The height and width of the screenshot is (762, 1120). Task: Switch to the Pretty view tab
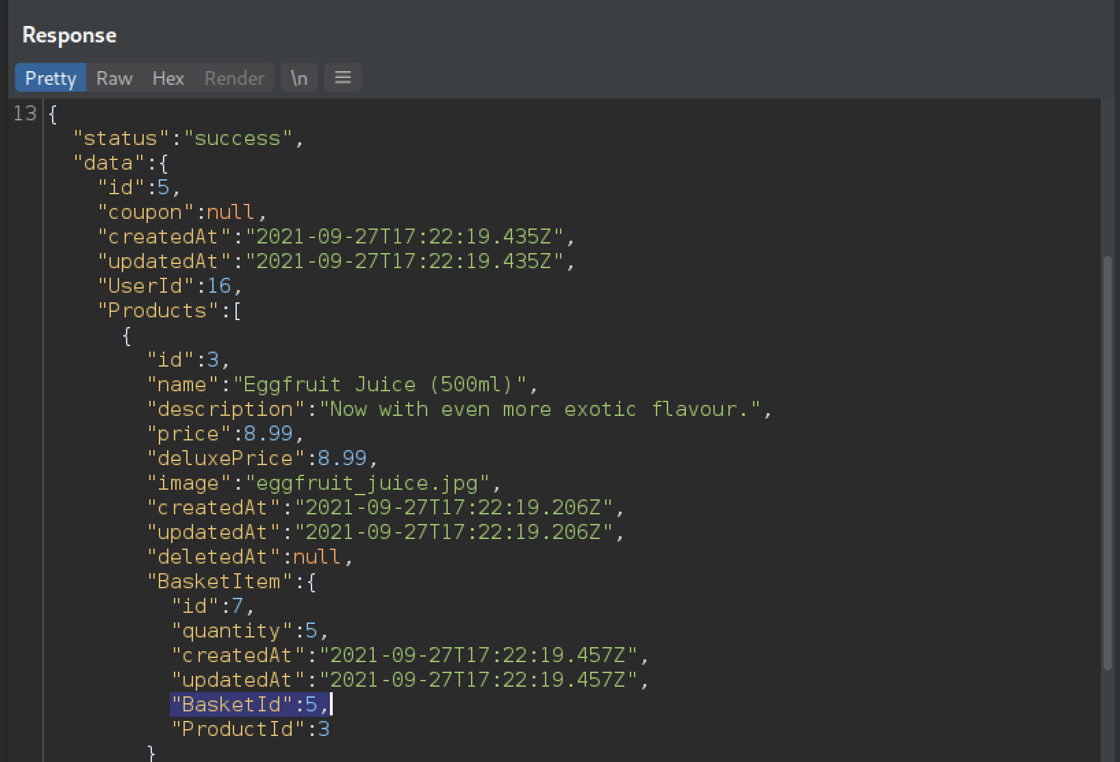(x=51, y=78)
